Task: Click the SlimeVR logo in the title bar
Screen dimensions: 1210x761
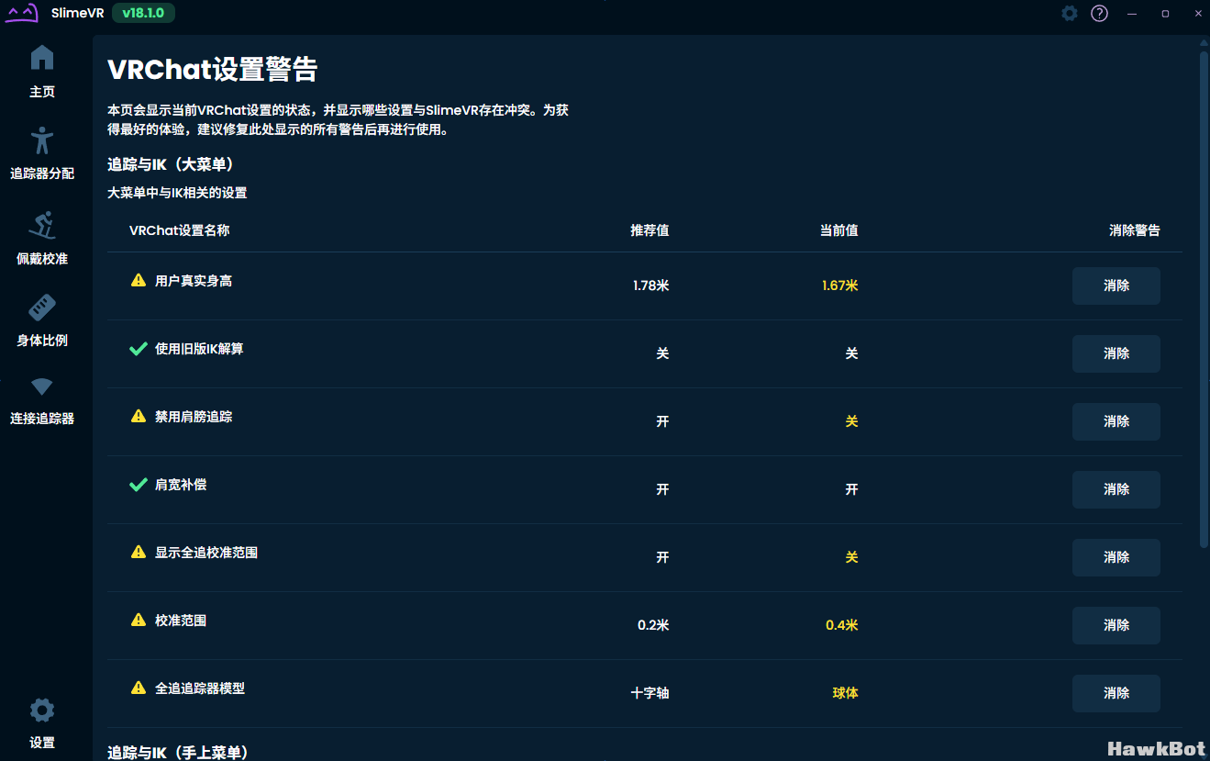Action: click(x=22, y=13)
